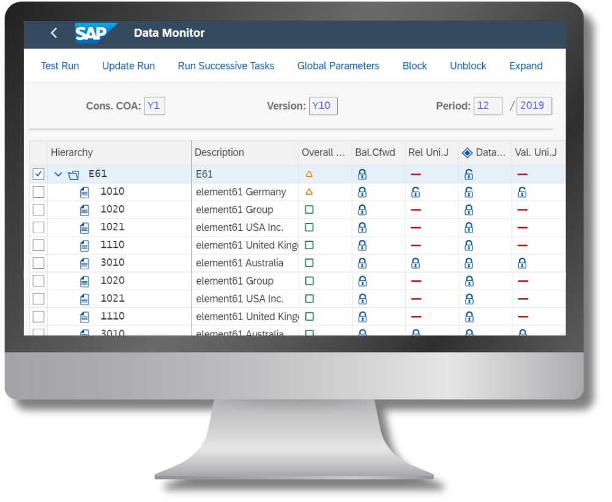Check the checkbox for element61 USA Inc.

pyautogui.click(x=39, y=227)
